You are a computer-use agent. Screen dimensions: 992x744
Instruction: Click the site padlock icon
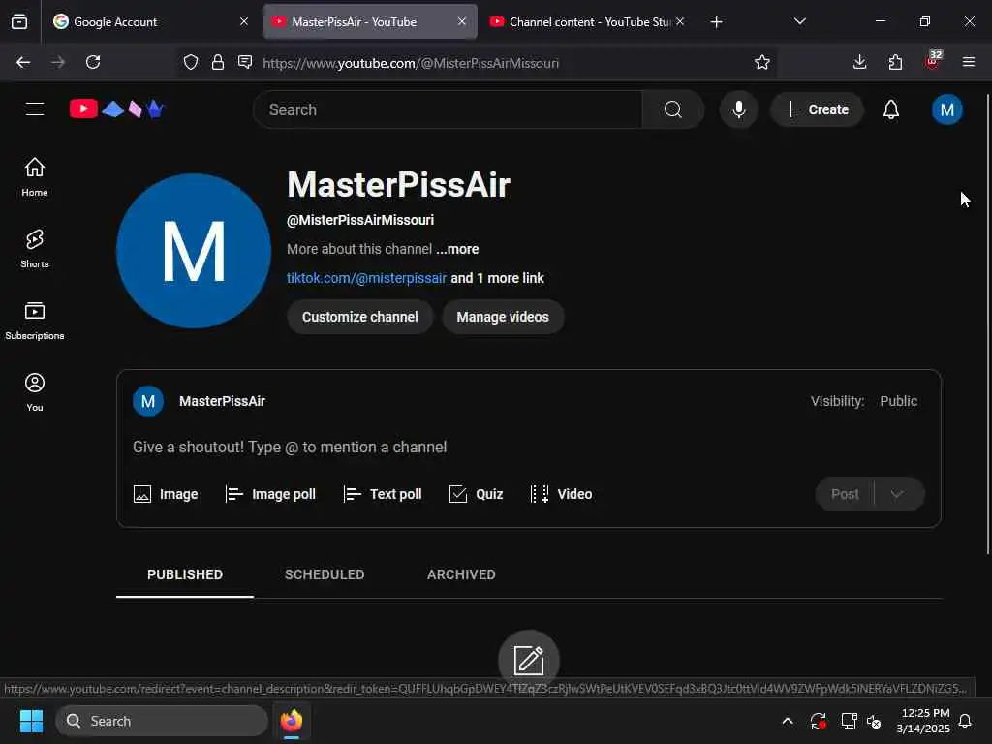pyautogui.click(x=218, y=63)
